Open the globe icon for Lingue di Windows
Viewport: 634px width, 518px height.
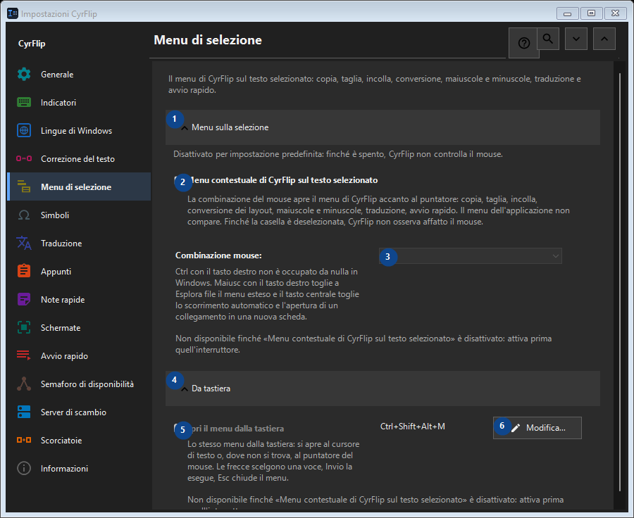pyautogui.click(x=24, y=131)
